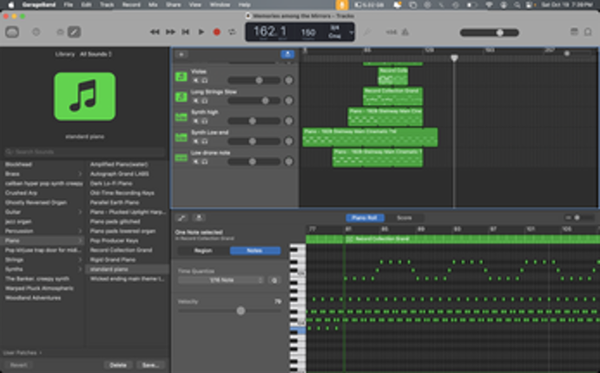
Task: Click the Violas track instrument icon
Action: click(x=181, y=76)
